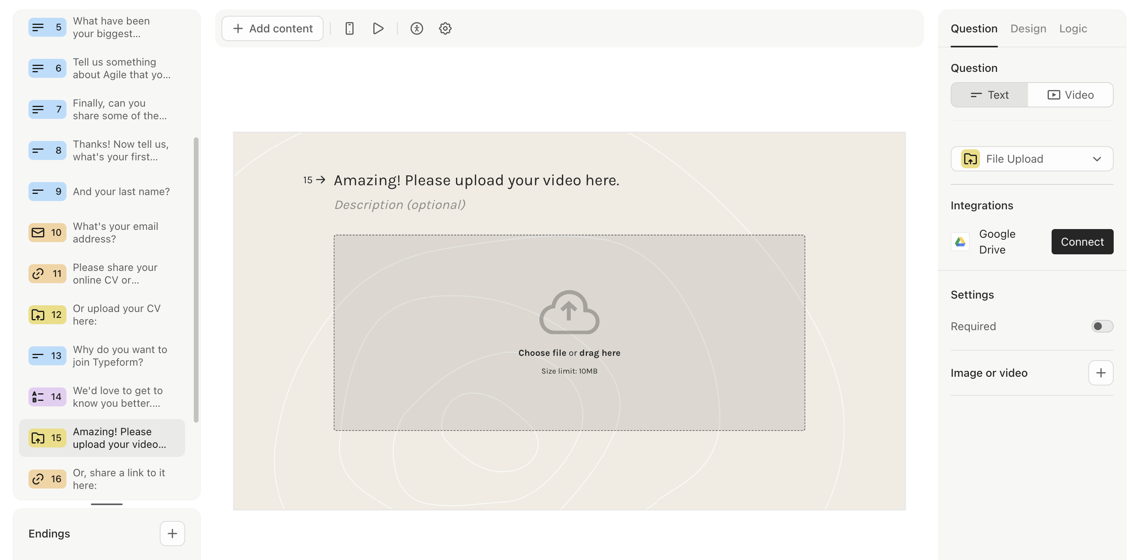The height and width of the screenshot is (560, 1139).
Task: Select Text question format
Action: click(989, 95)
